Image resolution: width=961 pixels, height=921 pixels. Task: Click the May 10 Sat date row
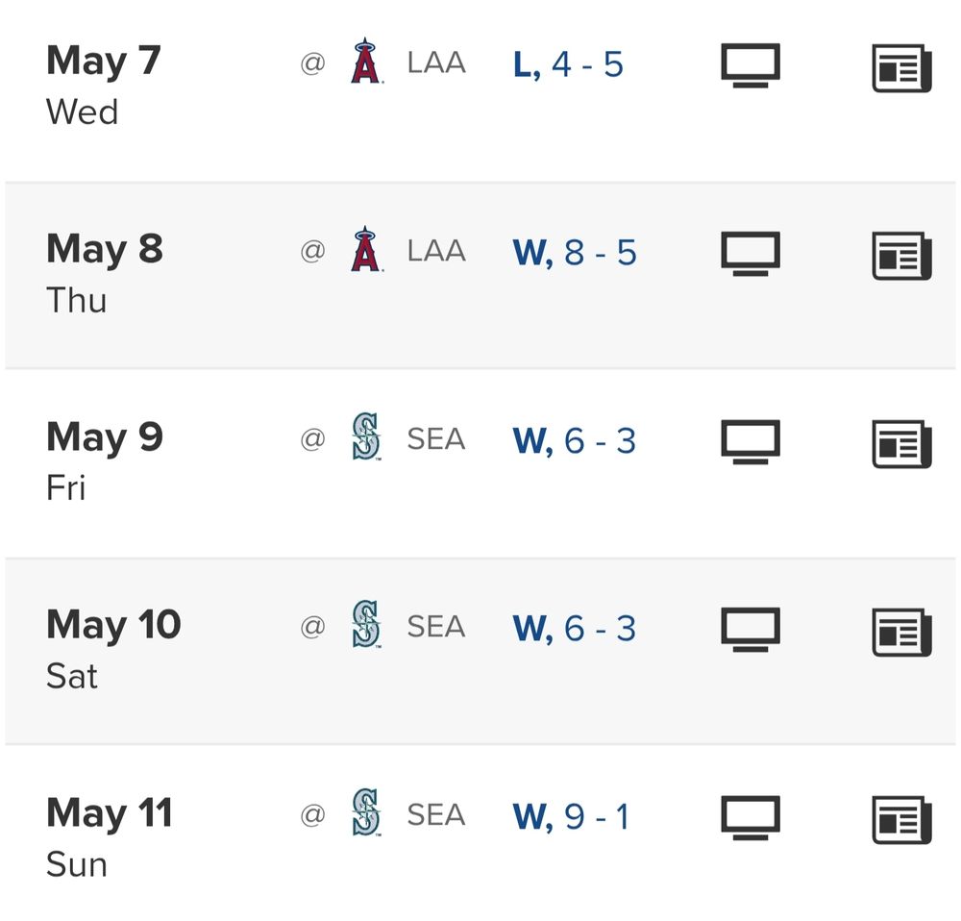click(x=480, y=651)
